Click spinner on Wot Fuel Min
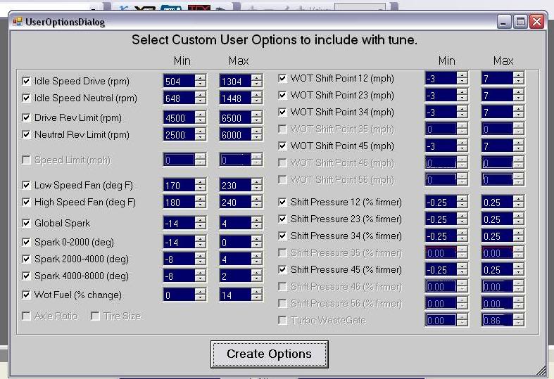The width and height of the screenshot is (554, 379). [201, 295]
